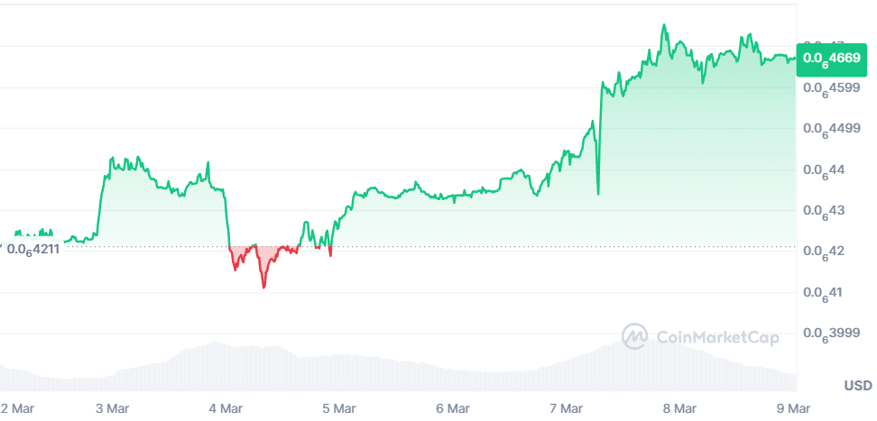The width and height of the screenshot is (877, 421).
Task: Click the highest peak of the green price line
Action: (x=664, y=25)
